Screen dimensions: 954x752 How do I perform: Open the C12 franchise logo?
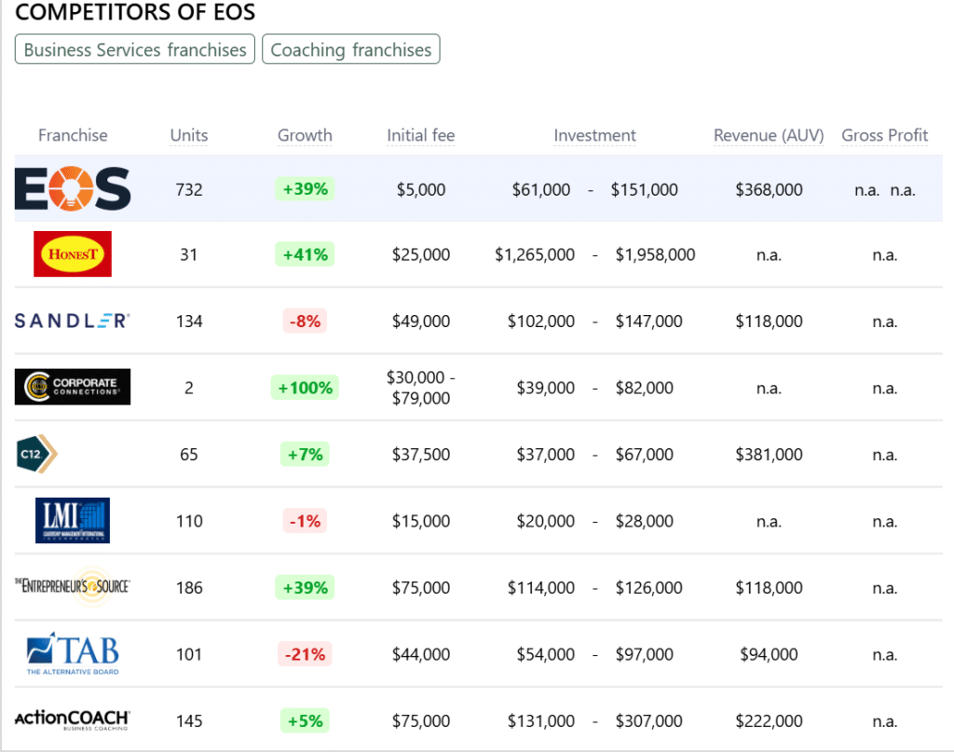[x=36, y=454]
